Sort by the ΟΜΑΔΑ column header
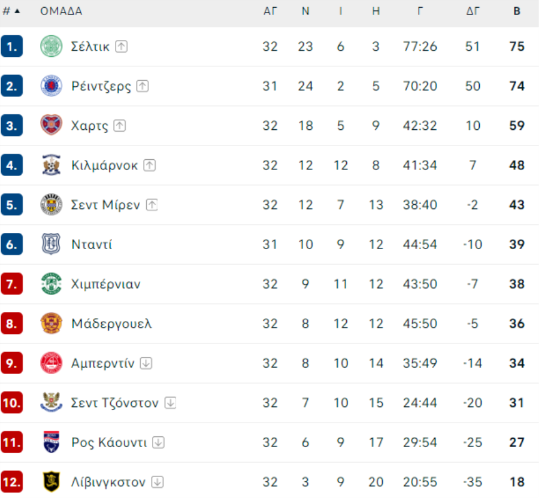539x498 pixels. point(61,11)
